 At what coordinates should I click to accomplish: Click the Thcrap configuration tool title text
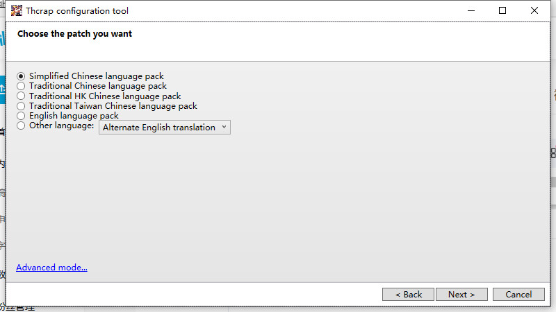tap(76, 11)
